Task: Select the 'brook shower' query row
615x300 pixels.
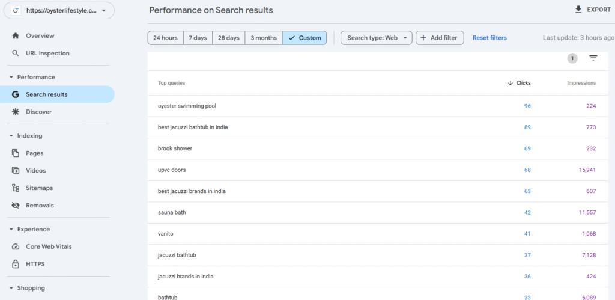Action: coord(379,148)
